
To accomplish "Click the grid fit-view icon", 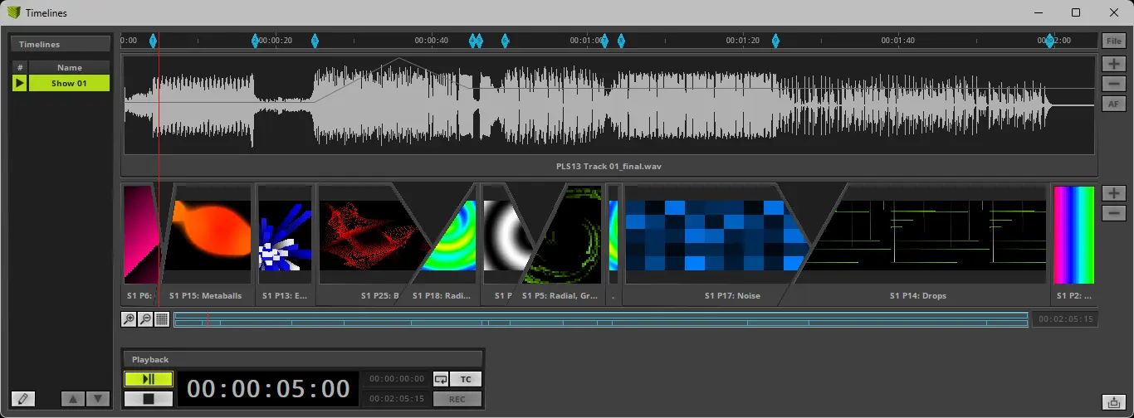I will (x=162, y=319).
